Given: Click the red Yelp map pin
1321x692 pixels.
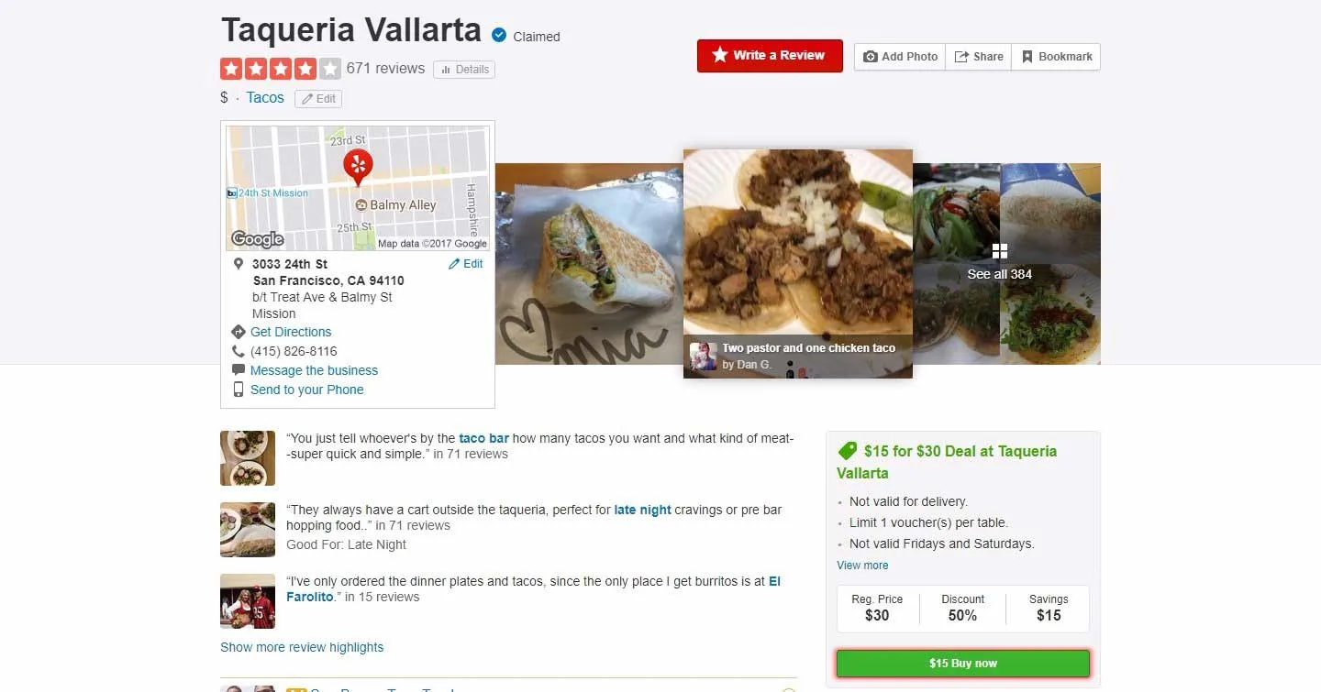Looking at the screenshot, I should click(358, 167).
